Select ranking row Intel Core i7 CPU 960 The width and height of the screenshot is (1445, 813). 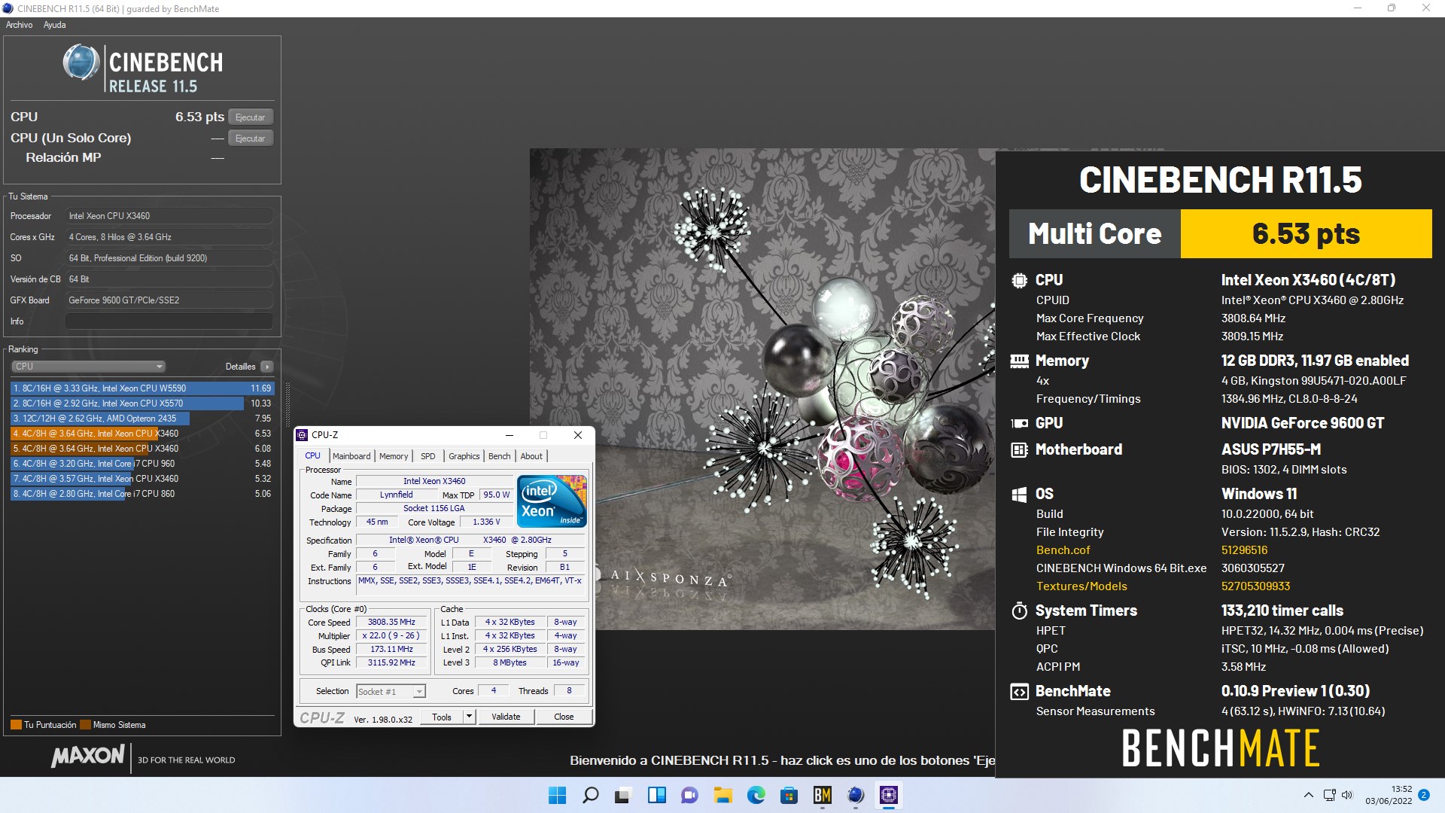point(142,464)
